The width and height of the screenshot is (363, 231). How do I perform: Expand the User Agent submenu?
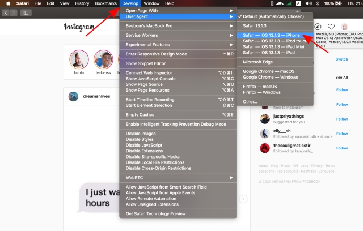pyautogui.click(x=178, y=16)
